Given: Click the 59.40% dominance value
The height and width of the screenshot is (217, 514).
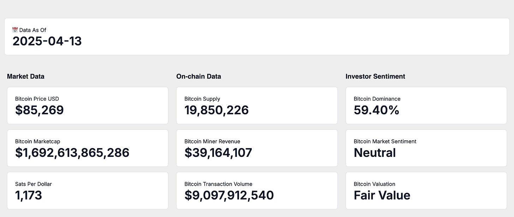Looking at the screenshot, I should 376,110.
